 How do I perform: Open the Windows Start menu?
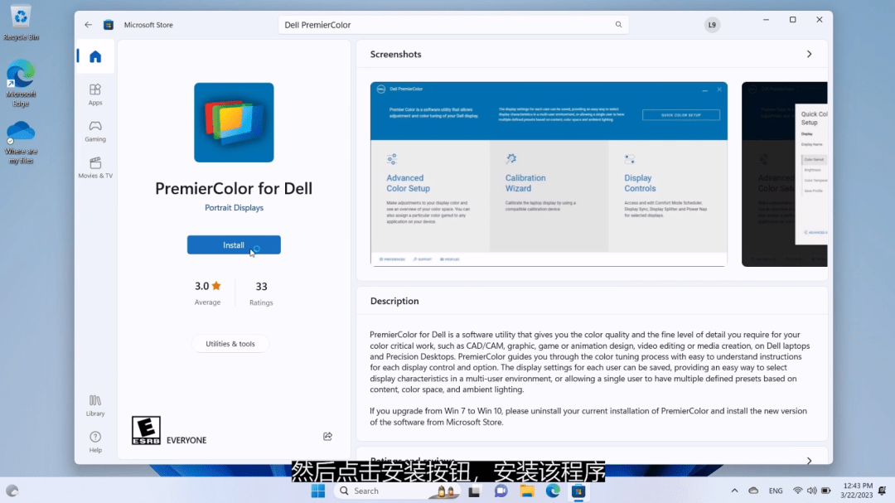pos(317,490)
